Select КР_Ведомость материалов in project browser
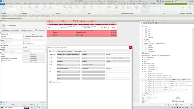This screenshot has height=109, width=194. click(155, 74)
